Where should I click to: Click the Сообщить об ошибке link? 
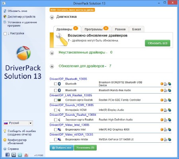pyautogui.click(x=21, y=133)
